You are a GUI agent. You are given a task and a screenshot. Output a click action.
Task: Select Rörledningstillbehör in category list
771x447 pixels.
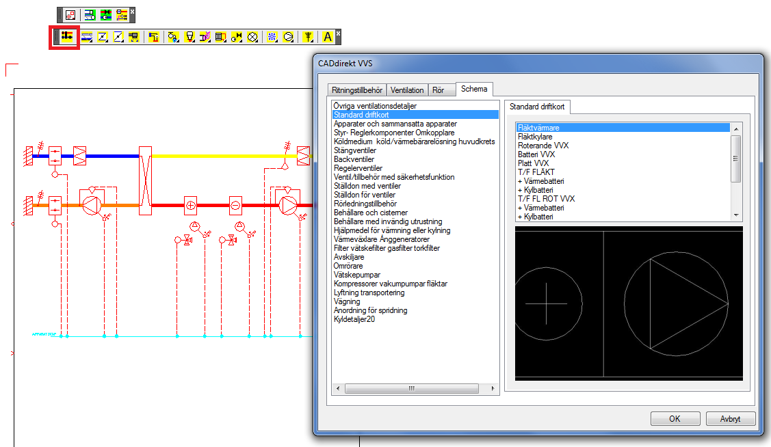pos(365,204)
